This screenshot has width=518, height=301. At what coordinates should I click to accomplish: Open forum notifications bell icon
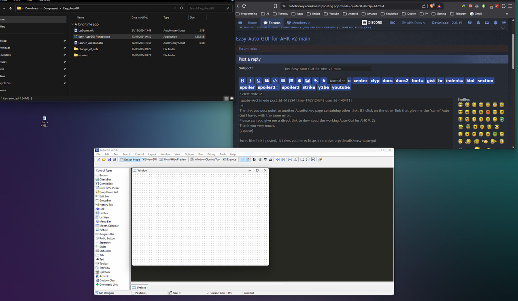pos(495,23)
